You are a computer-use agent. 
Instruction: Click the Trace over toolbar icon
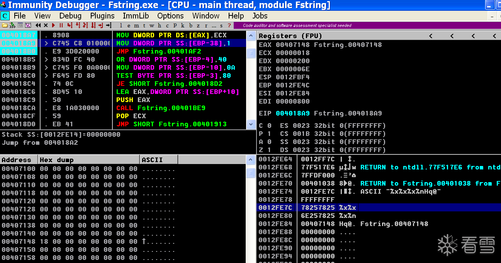pyautogui.click(x=93, y=25)
